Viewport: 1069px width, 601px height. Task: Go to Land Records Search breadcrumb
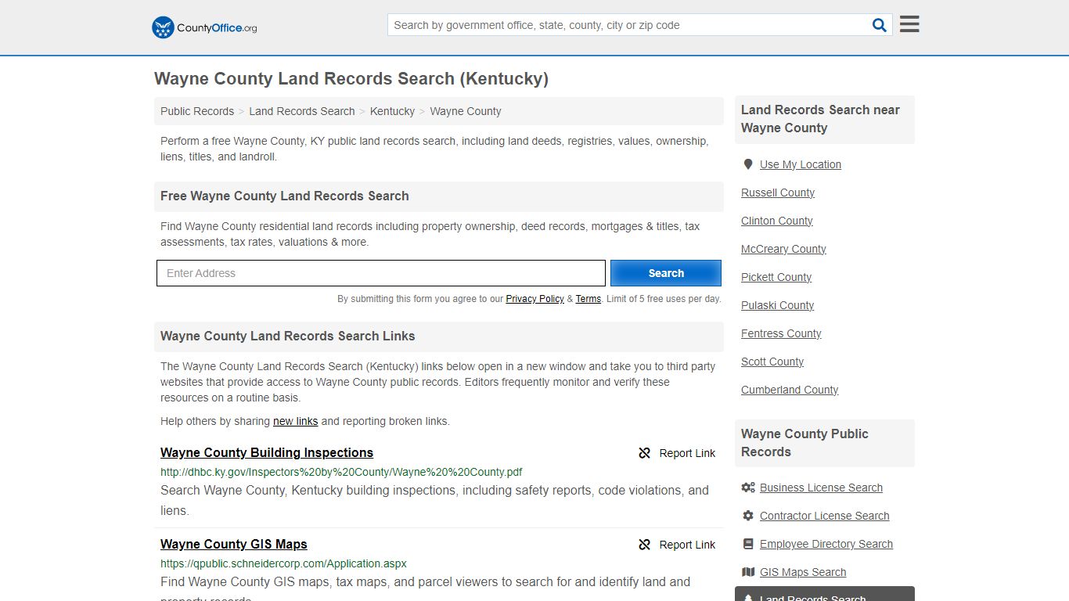pyautogui.click(x=302, y=111)
